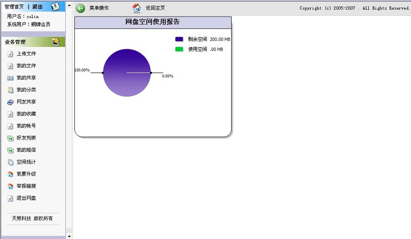The height and width of the screenshot is (239, 411).
Task: Click 返回主页 toolbar label
Action: click(155, 8)
